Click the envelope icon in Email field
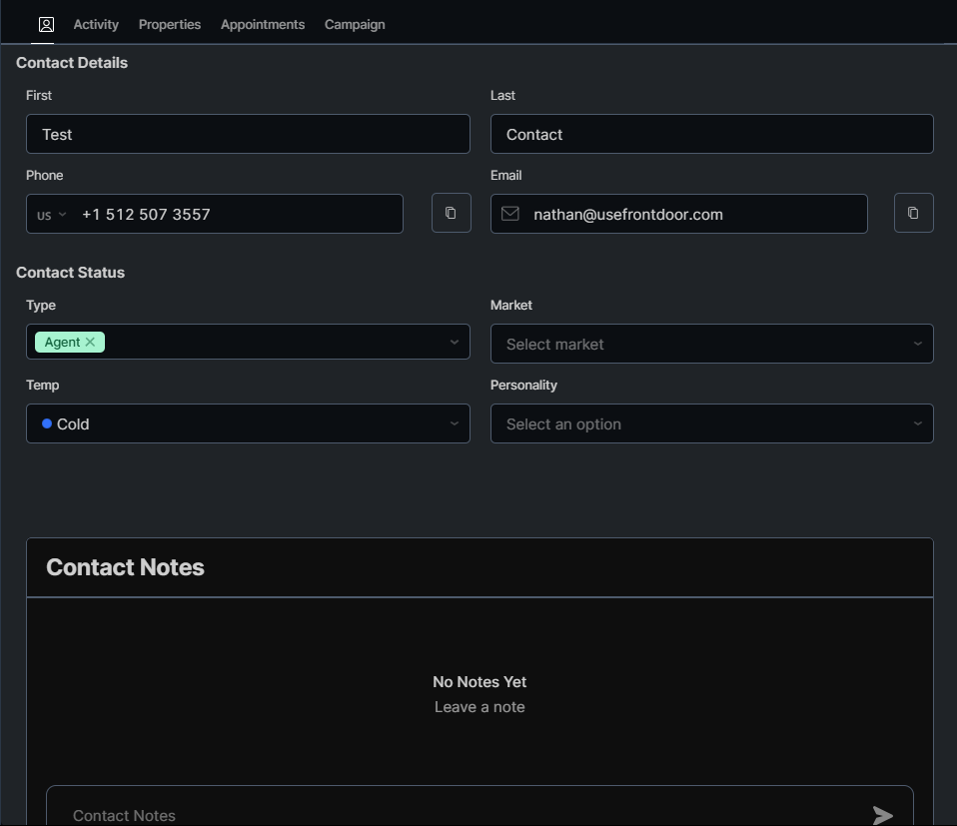The height and width of the screenshot is (826, 957). point(510,214)
